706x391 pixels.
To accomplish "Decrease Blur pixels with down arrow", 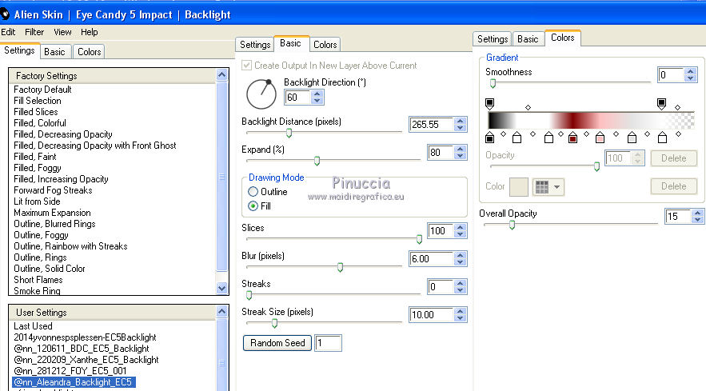I will [460, 262].
